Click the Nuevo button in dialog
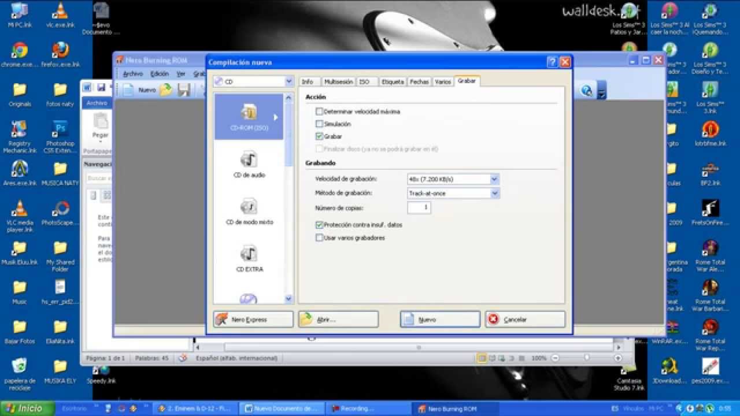This screenshot has width=740, height=416. (440, 320)
